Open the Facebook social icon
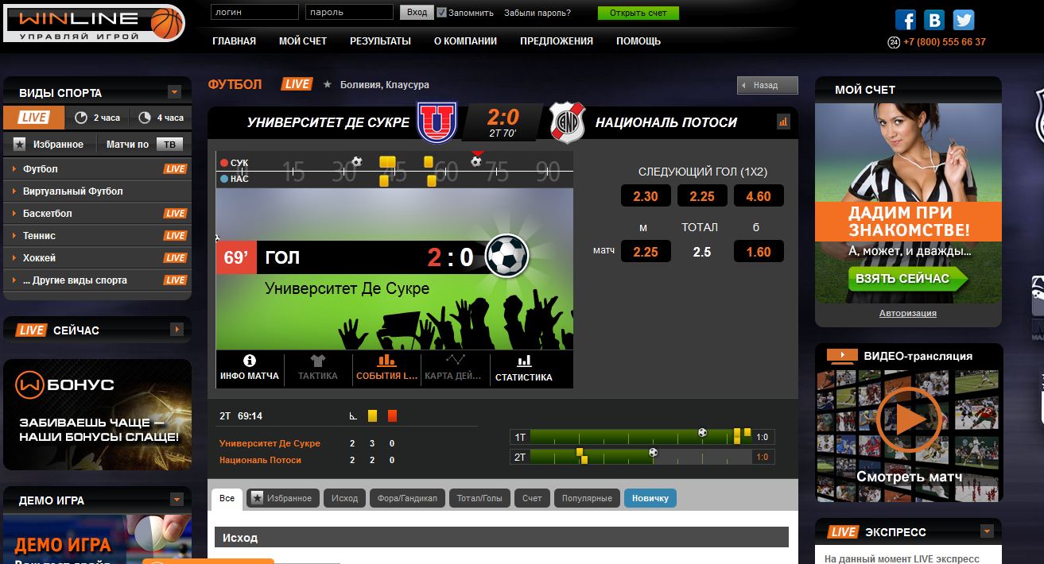The height and width of the screenshot is (564, 1044). tap(906, 20)
